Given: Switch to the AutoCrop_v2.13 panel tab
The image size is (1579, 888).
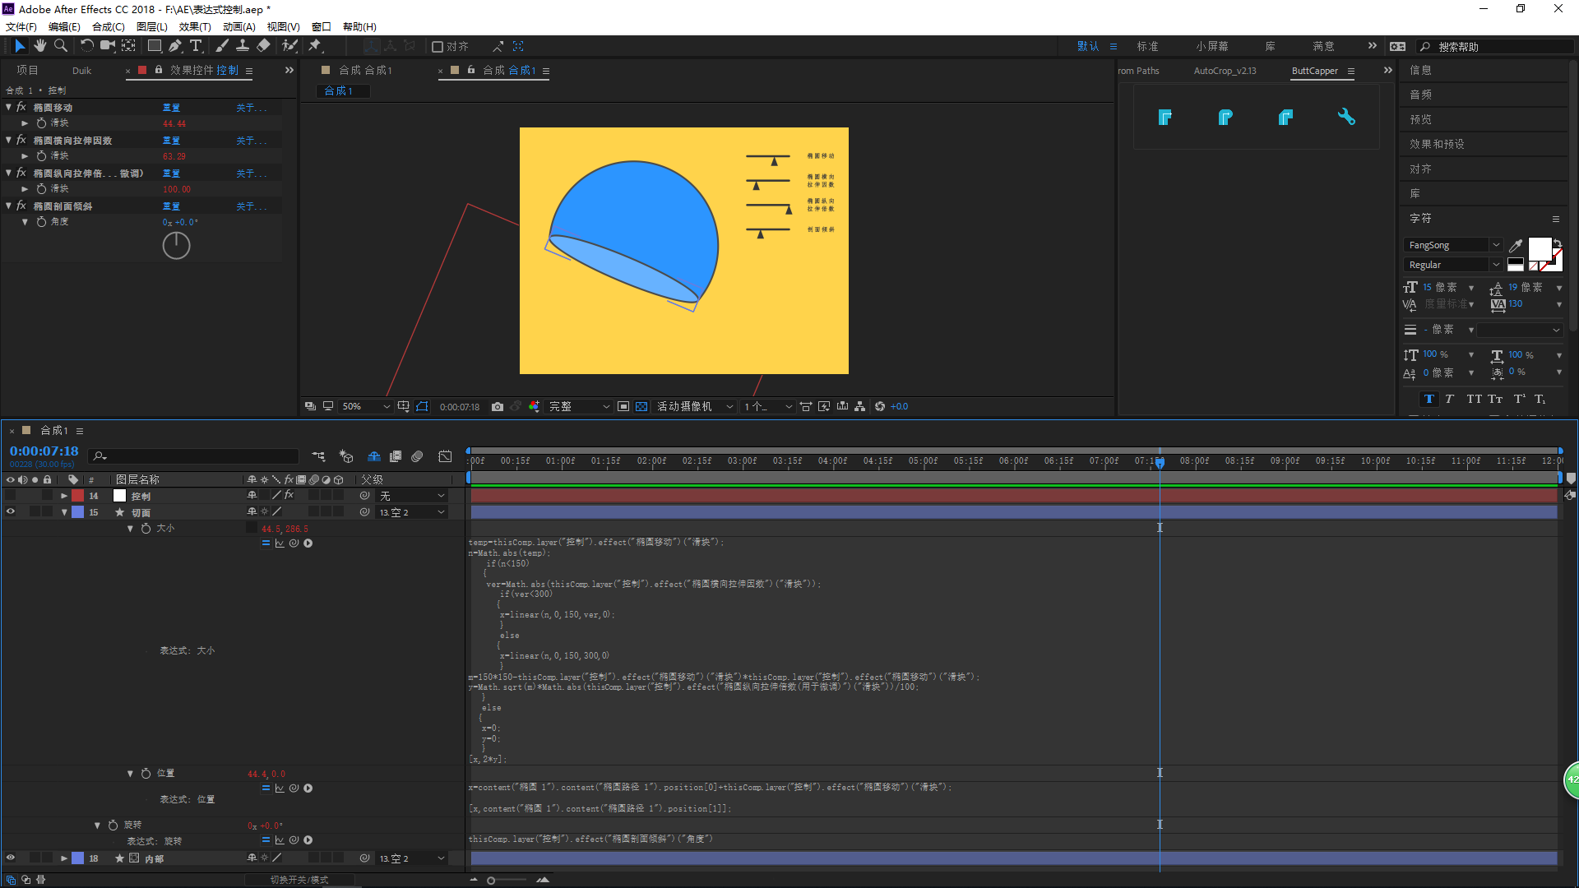Looking at the screenshot, I should [1225, 71].
